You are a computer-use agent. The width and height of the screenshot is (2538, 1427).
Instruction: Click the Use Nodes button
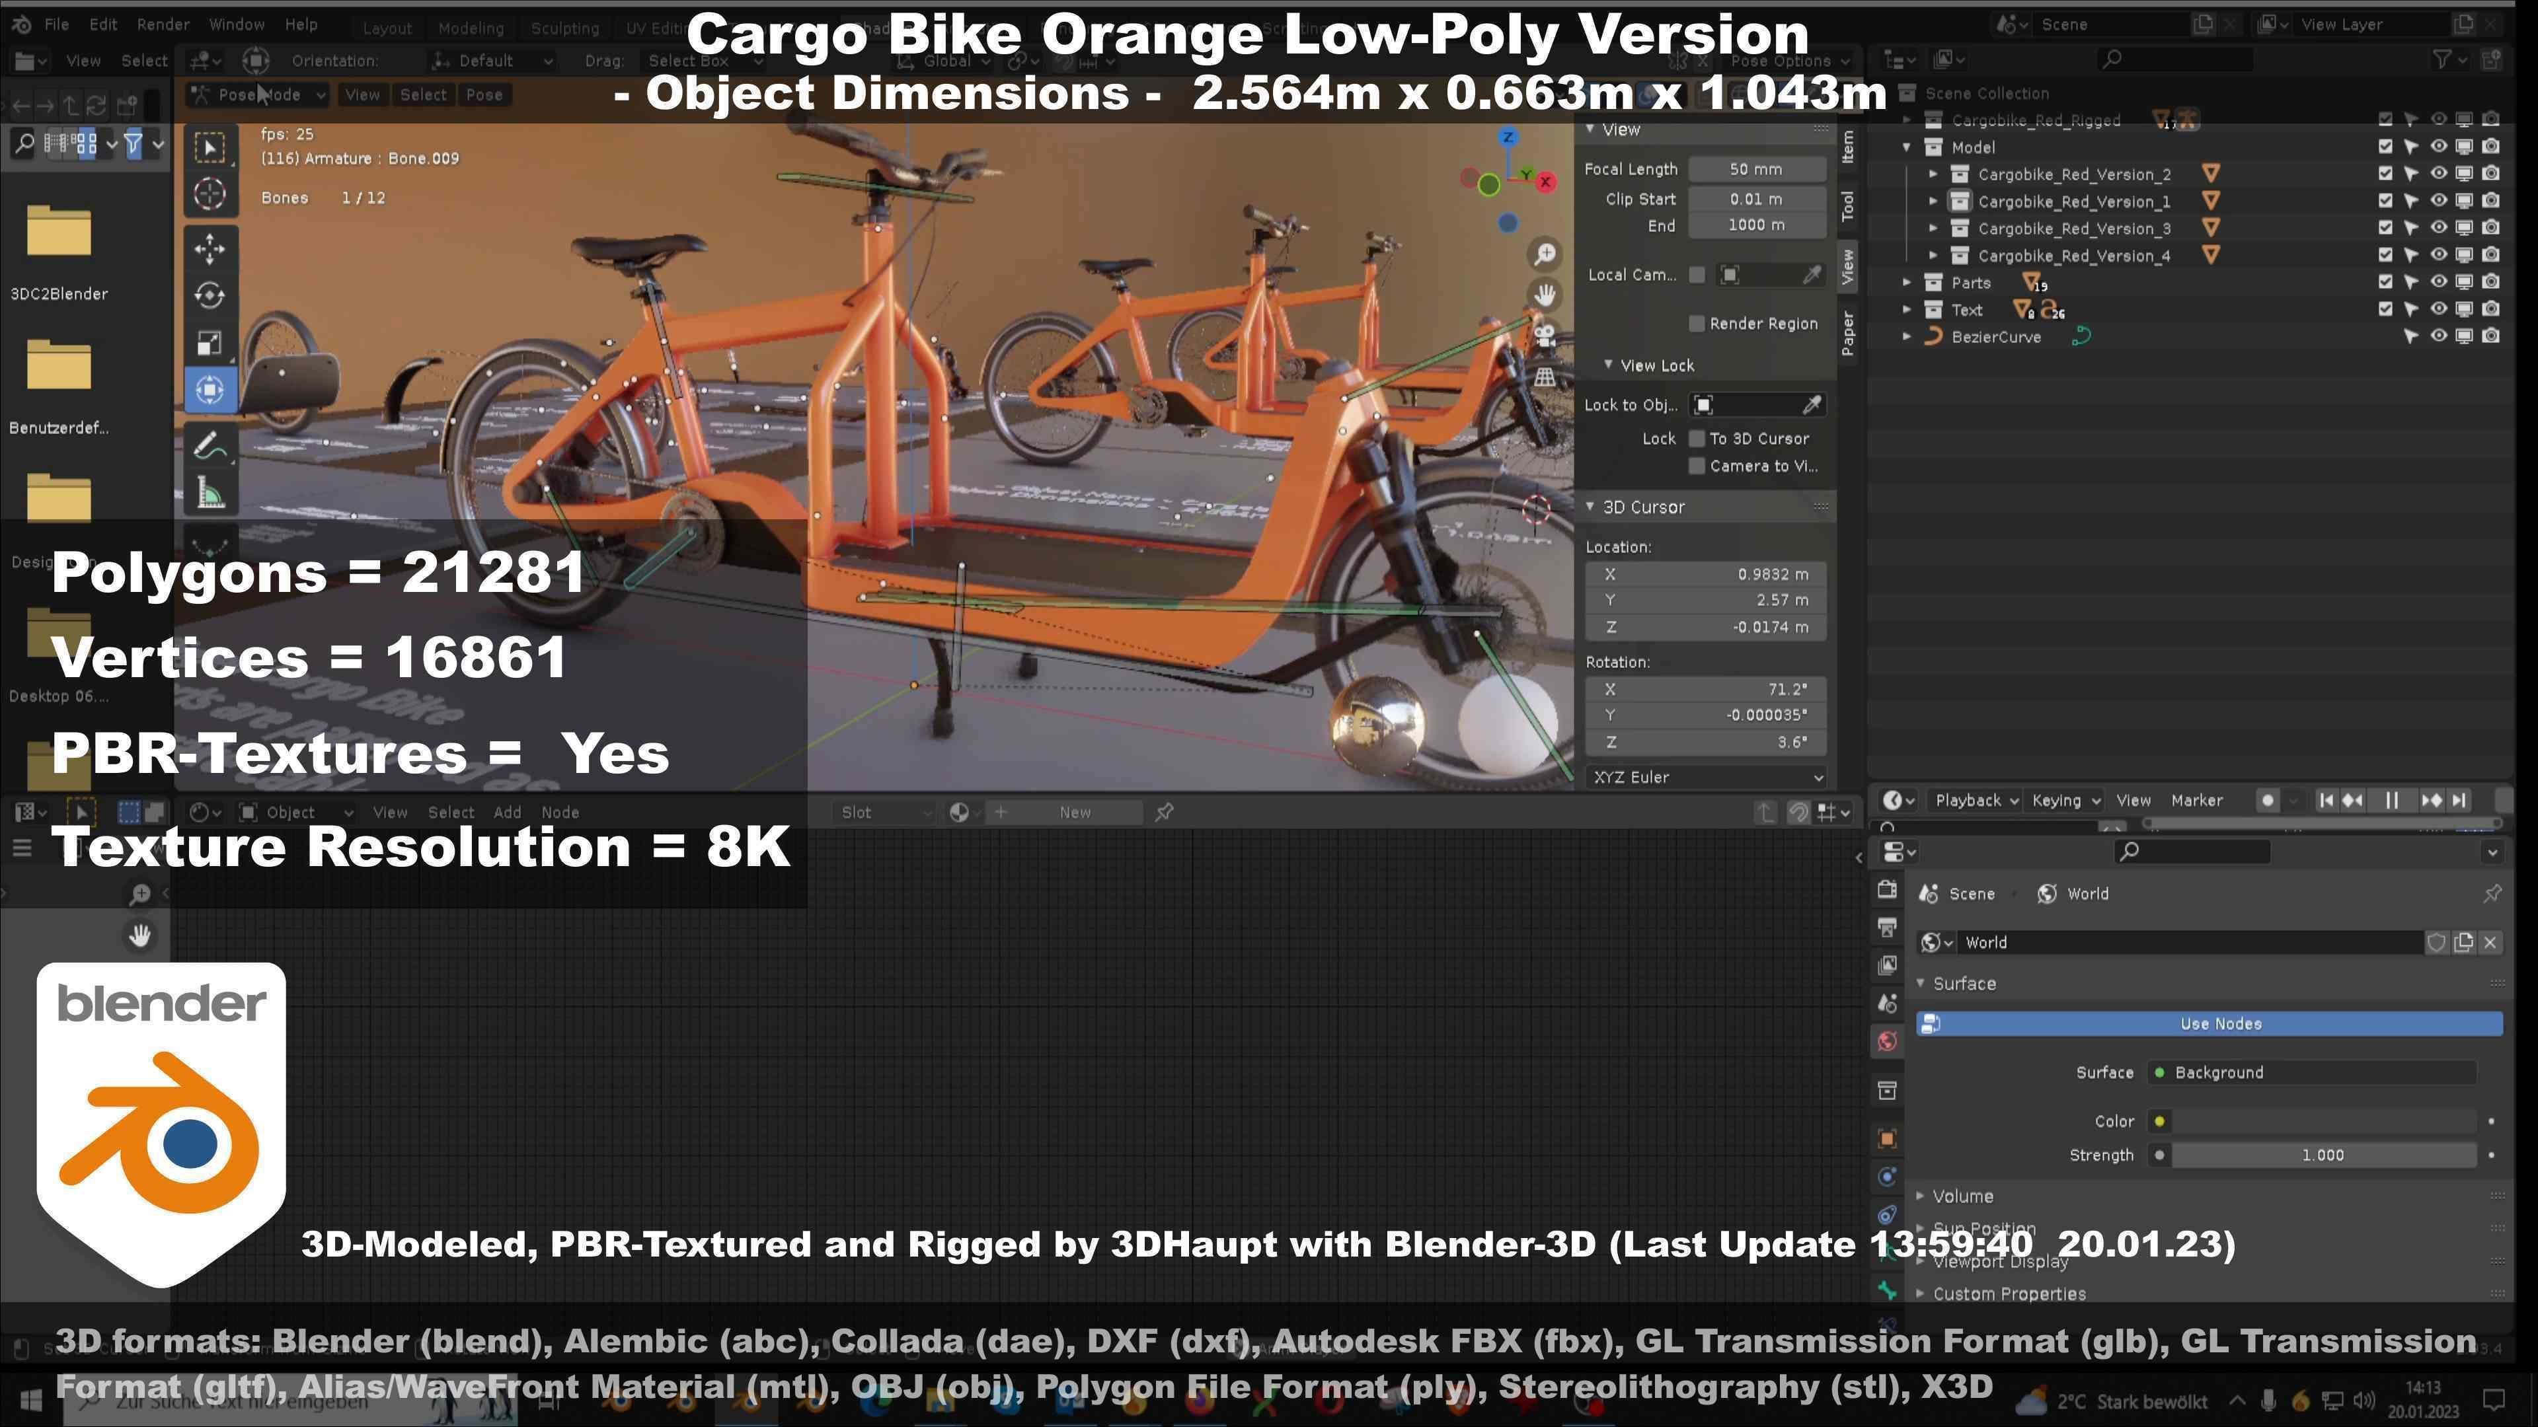[2210, 1023]
